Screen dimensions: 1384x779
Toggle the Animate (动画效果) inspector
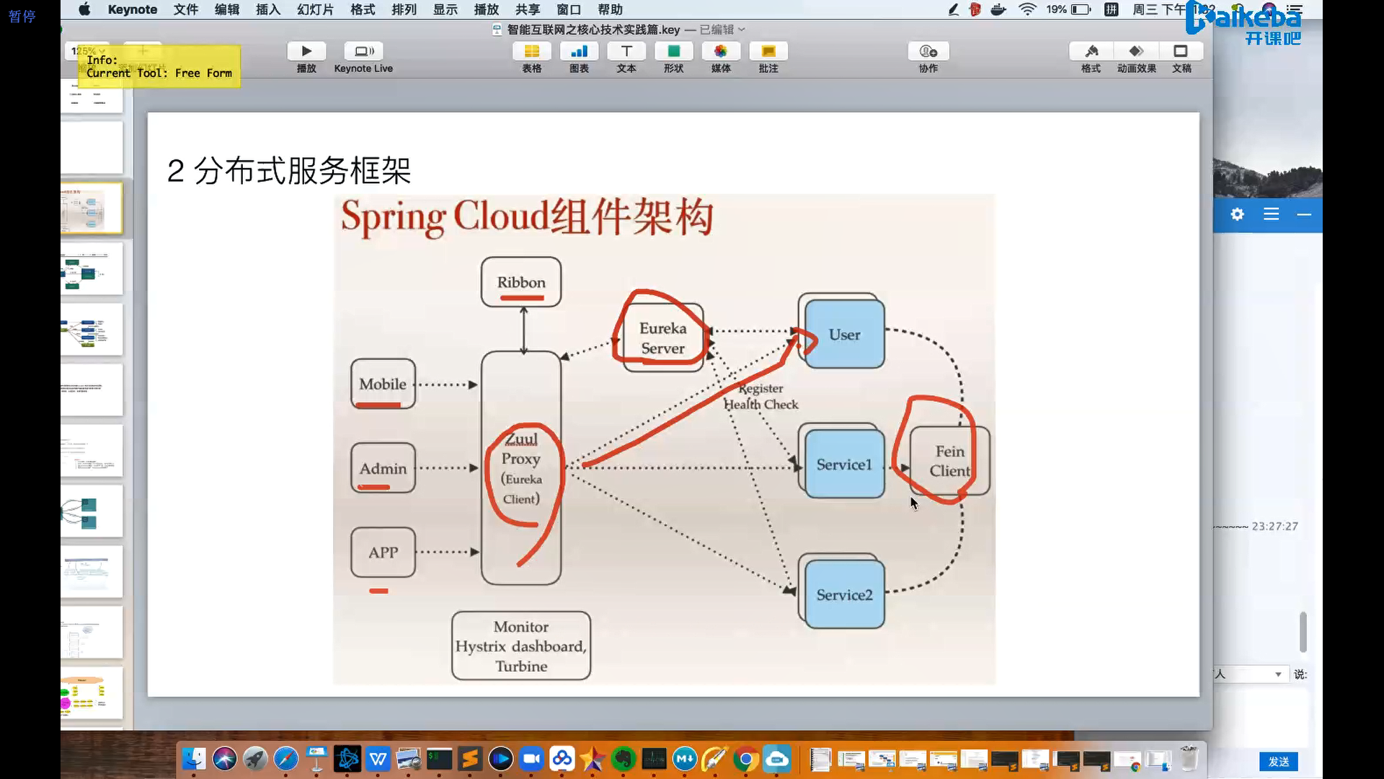coord(1136,51)
